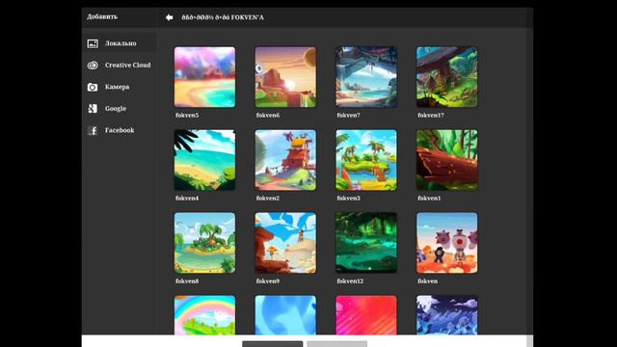This screenshot has width=617, height=347.
Task: Select the fokven9 thumbnail
Action: point(285,243)
